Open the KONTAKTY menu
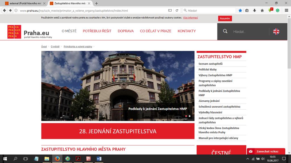Screen dimensions: 291x163 click(x=187, y=31)
